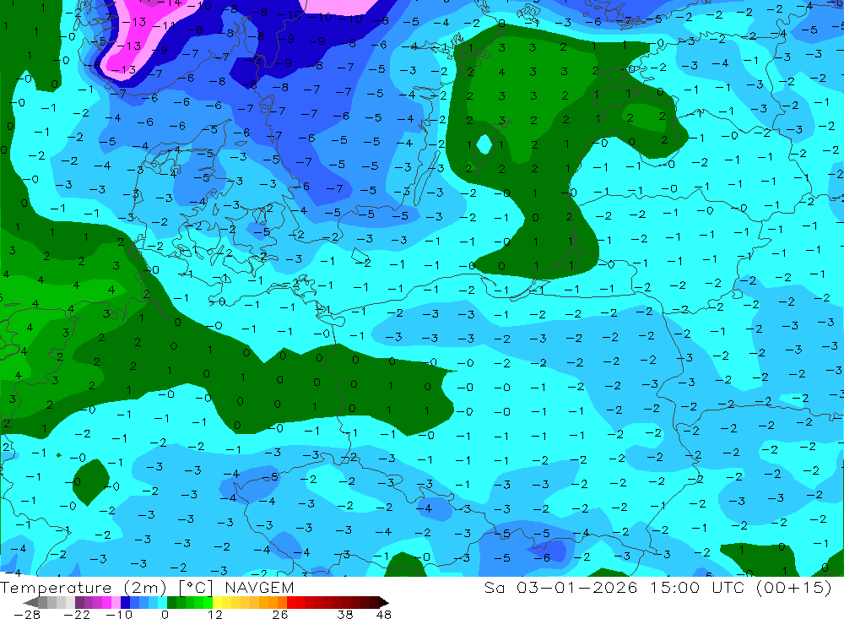Pick the navy blue swatch above '-10' in the legend
The image size is (844, 619).
click(125, 602)
